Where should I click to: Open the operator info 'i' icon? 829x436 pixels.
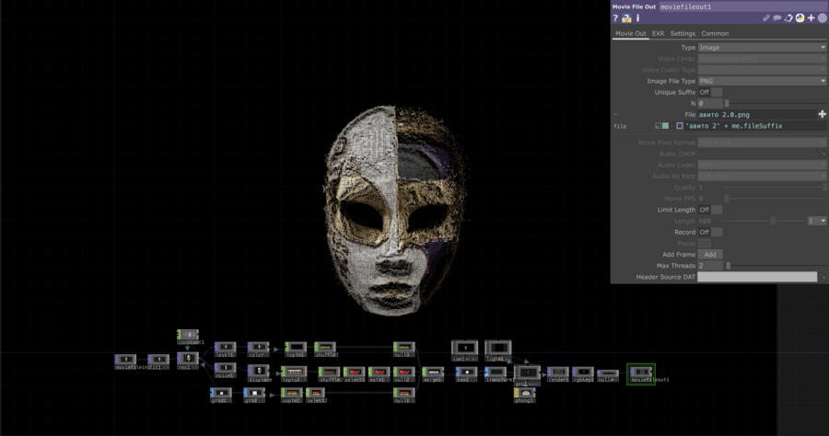pos(637,18)
